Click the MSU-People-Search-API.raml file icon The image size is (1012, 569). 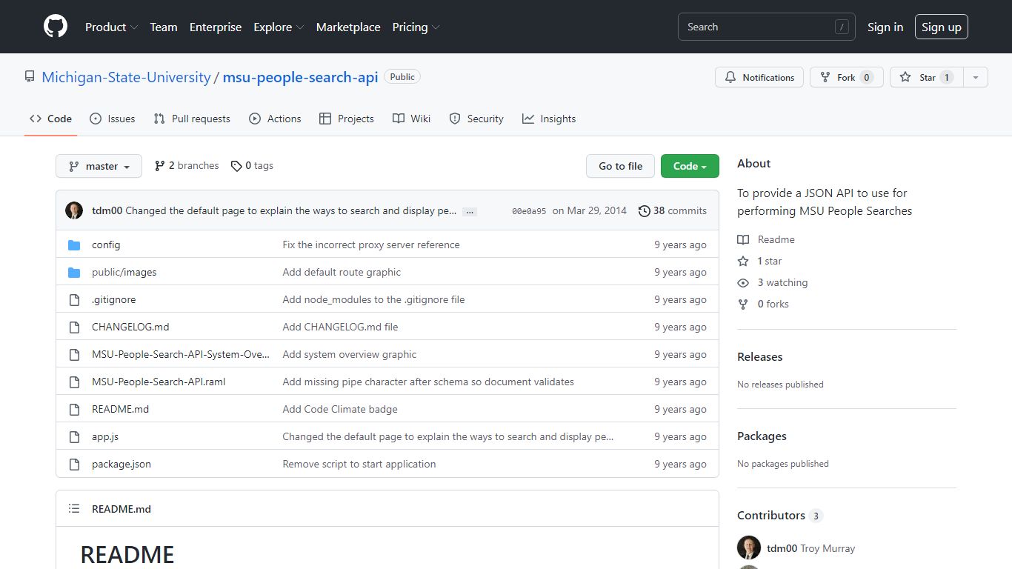coord(74,382)
